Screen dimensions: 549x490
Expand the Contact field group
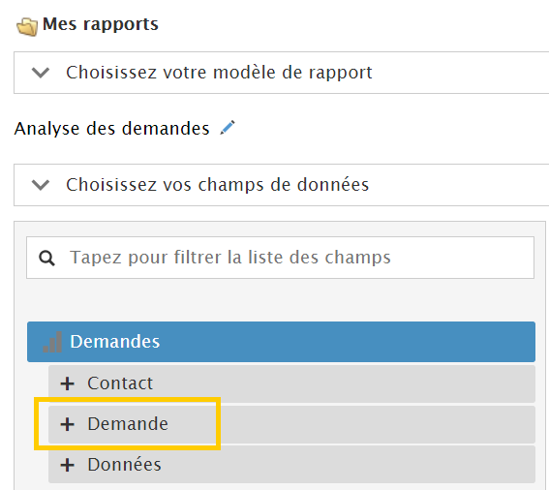291,383
